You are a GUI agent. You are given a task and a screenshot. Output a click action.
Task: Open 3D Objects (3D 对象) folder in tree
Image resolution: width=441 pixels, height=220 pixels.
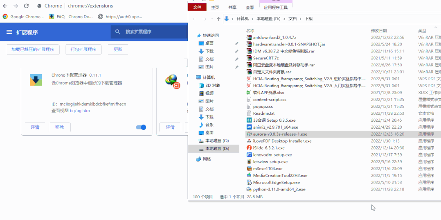[209, 85]
